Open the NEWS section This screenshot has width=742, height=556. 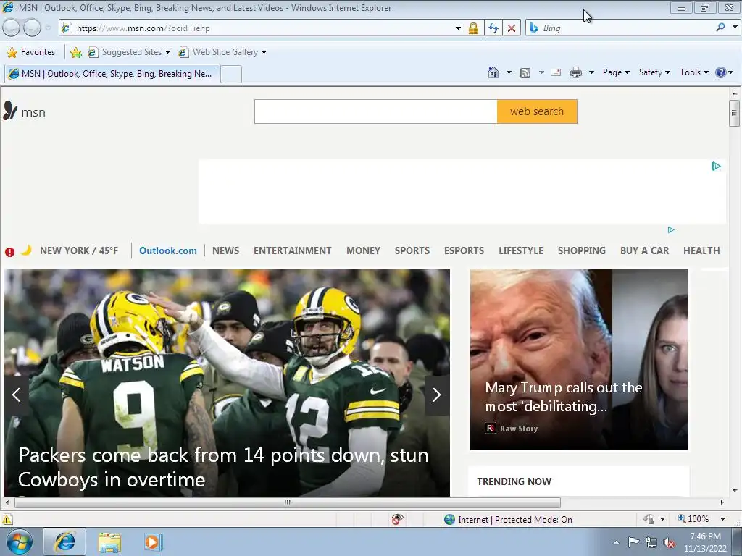[x=226, y=250]
